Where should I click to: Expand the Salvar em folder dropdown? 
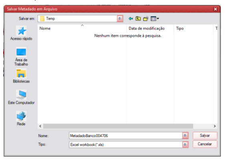coord(120,19)
